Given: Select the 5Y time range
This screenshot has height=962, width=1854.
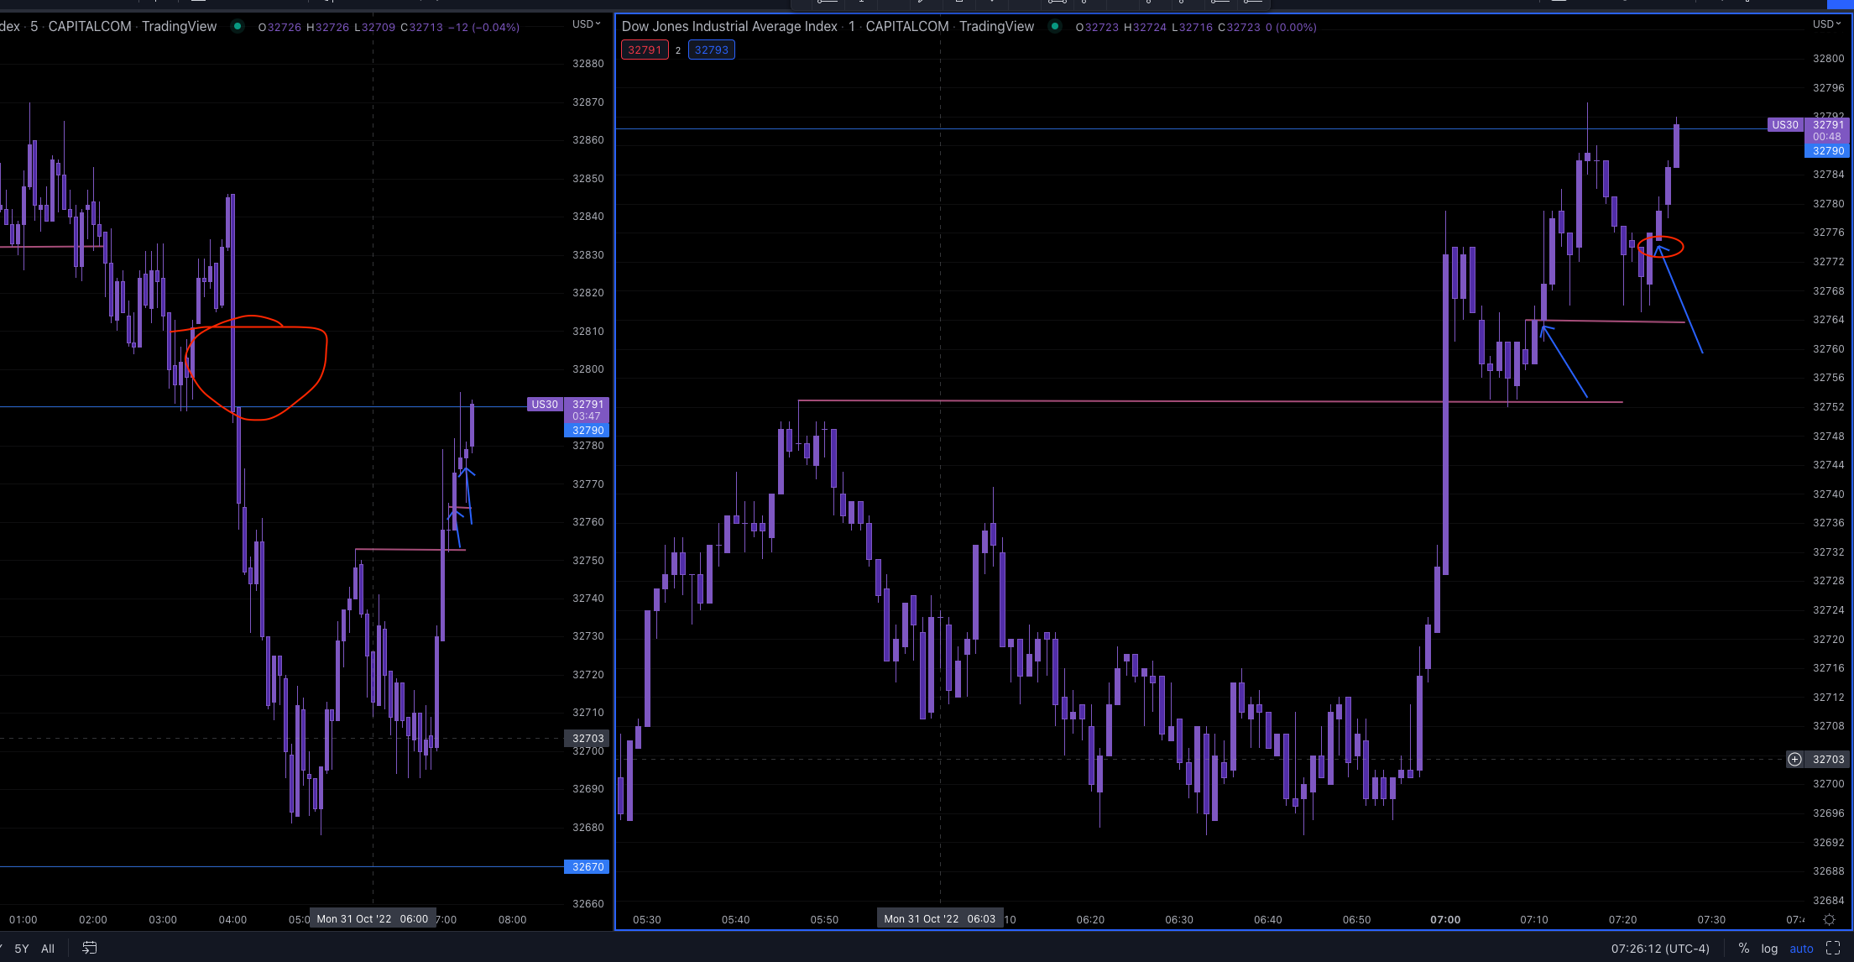Looking at the screenshot, I should [20, 949].
